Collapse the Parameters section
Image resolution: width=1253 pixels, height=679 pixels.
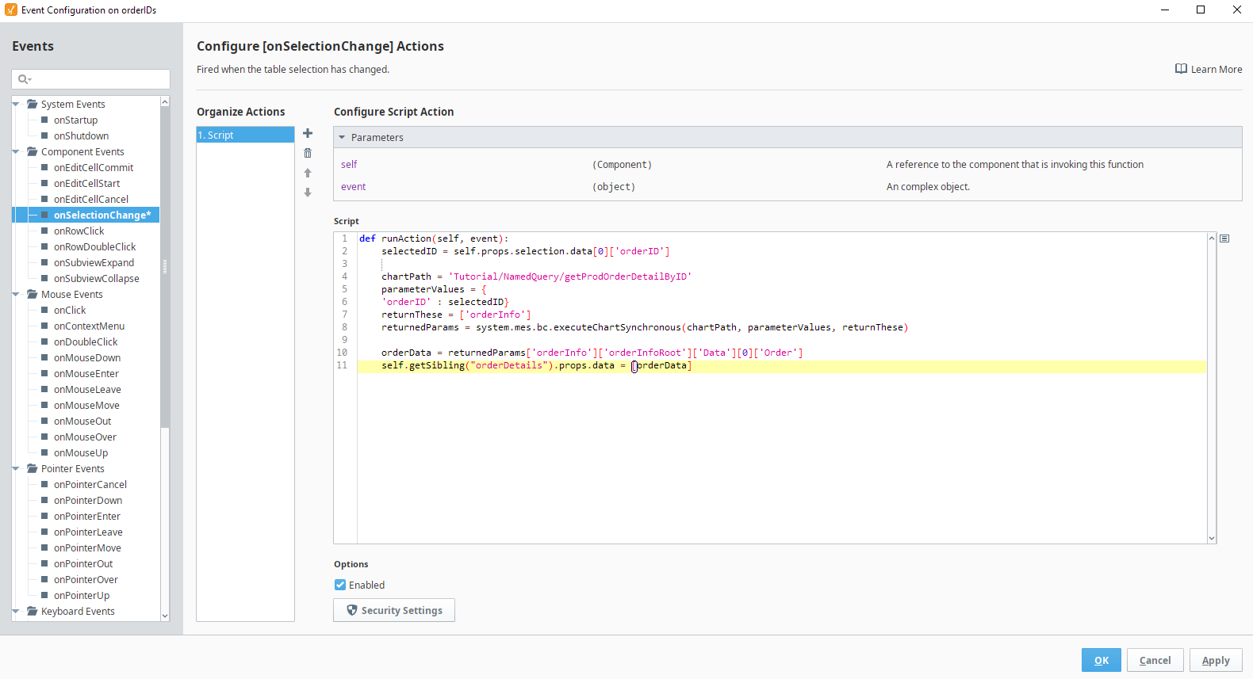point(342,138)
